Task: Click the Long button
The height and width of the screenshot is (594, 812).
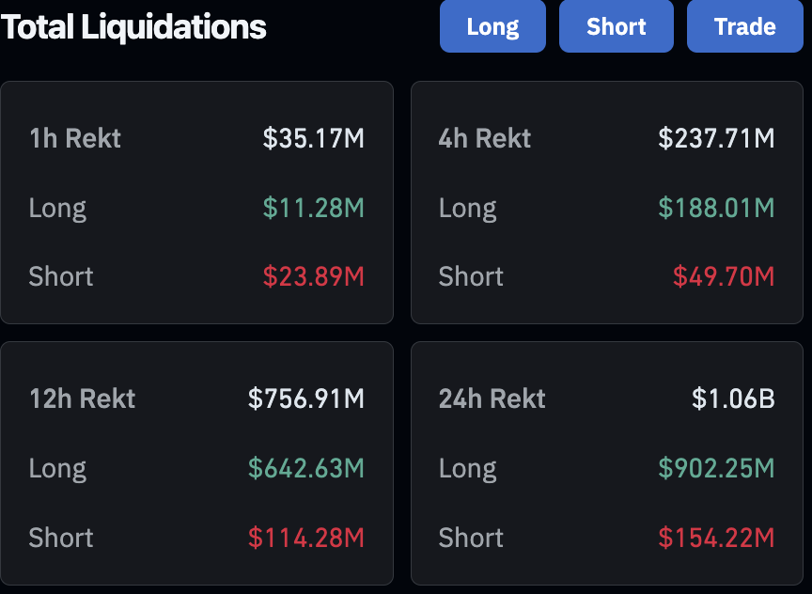Action: pos(492,26)
